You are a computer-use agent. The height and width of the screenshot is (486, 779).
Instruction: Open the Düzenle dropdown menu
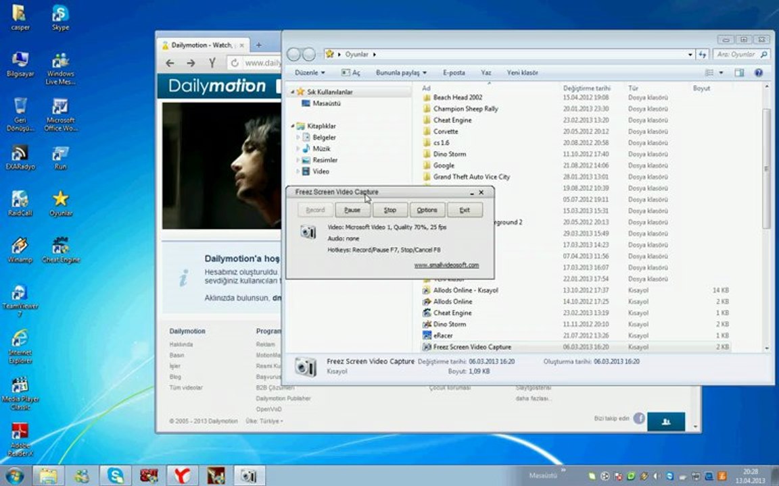click(310, 72)
